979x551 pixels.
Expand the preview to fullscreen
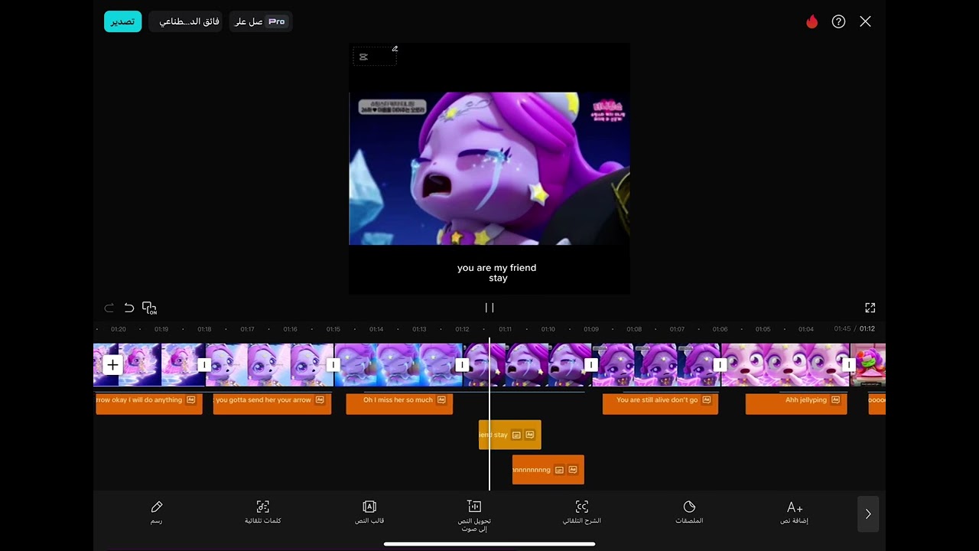click(870, 308)
